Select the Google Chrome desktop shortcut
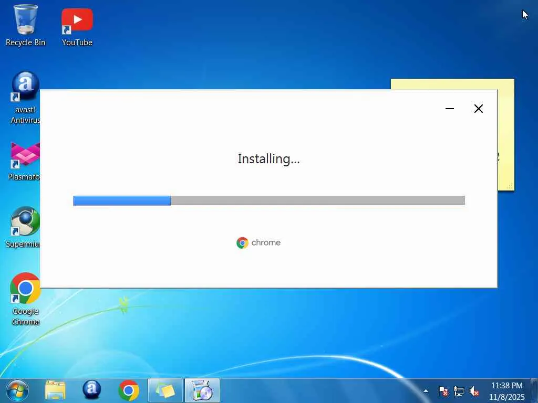538x403 pixels. [25, 299]
